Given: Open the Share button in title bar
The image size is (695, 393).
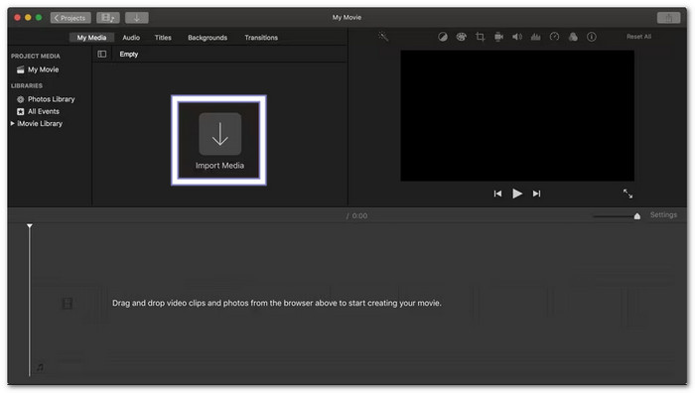Looking at the screenshot, I should 668,18.
